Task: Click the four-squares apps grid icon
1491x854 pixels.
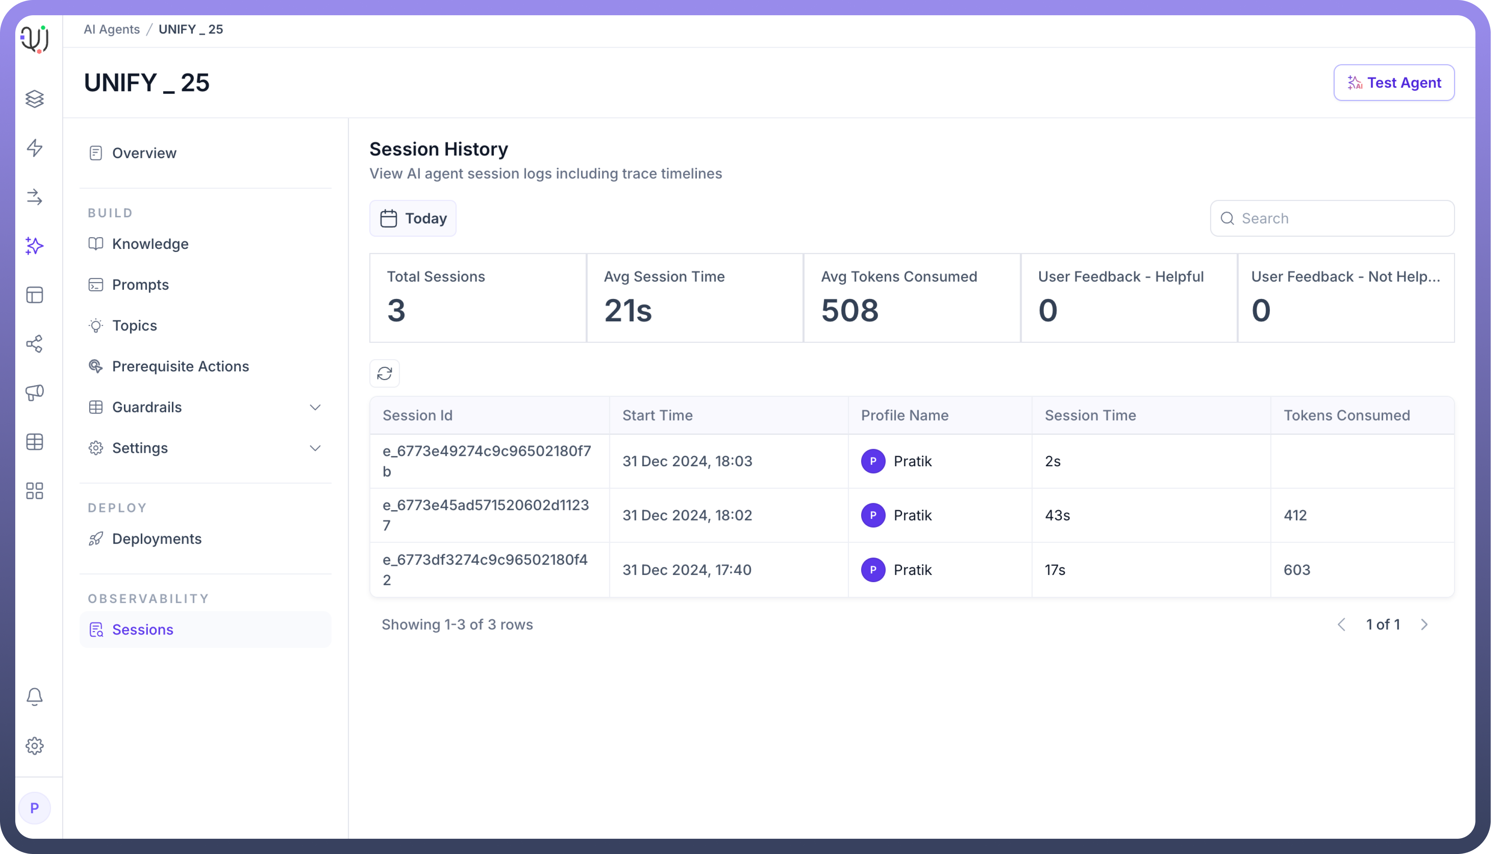Action: (x=35, y=491)
